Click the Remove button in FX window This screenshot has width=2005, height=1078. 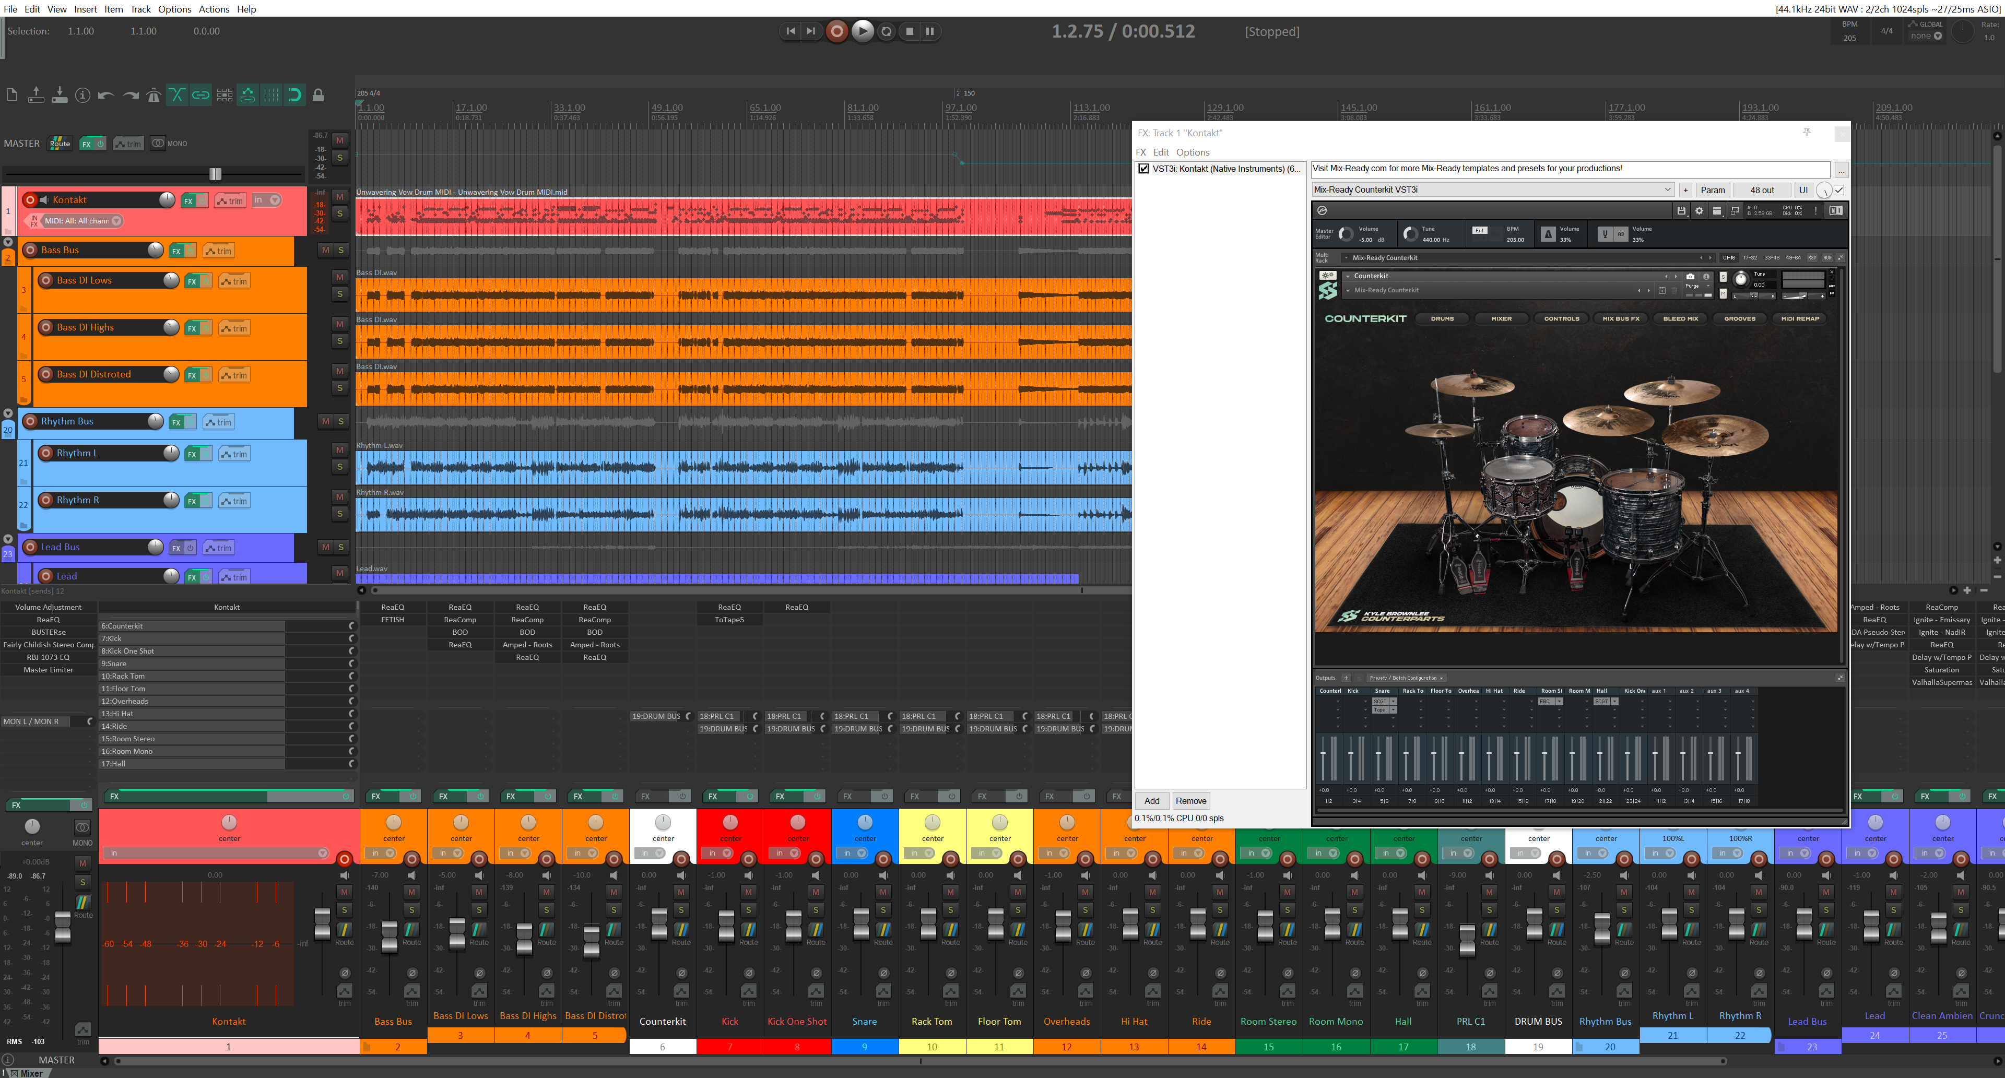click(1190, 800)
